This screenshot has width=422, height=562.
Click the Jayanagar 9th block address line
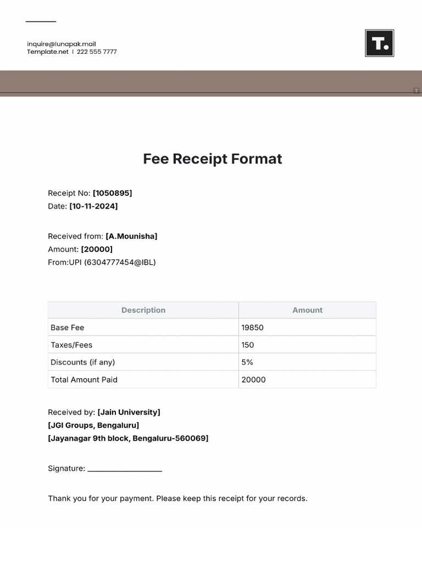pyautogui.click(x=128, y=439)
